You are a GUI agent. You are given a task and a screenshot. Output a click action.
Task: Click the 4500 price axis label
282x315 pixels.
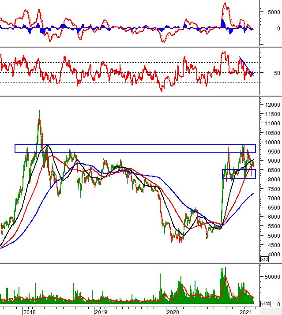click(x=274, y=245)
